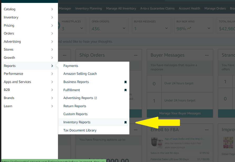Select Brands menu item

pos(30,98)
